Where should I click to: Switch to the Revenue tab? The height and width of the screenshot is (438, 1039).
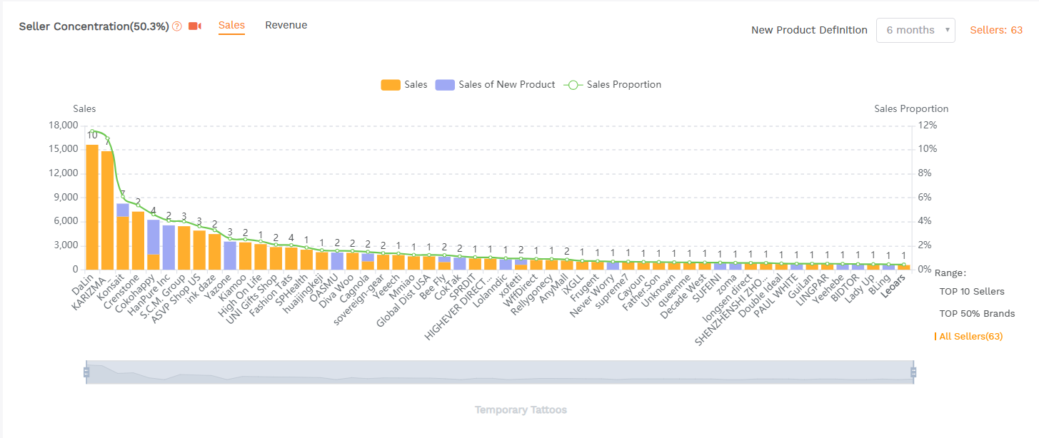click(286, 26)
